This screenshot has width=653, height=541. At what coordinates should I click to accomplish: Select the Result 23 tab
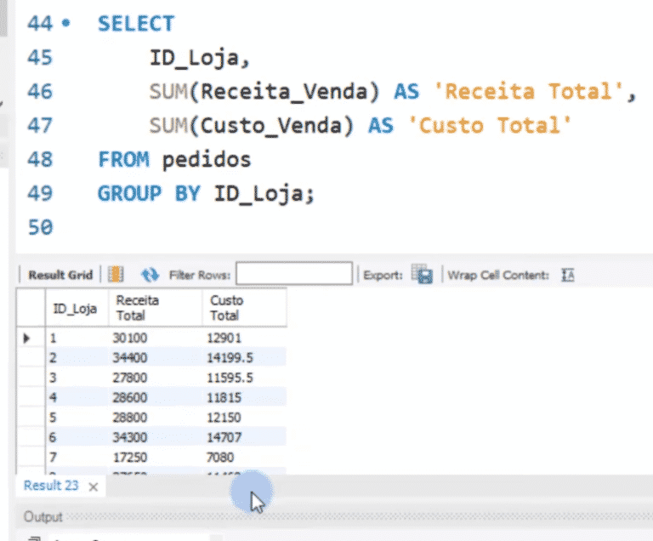(51, 486)
